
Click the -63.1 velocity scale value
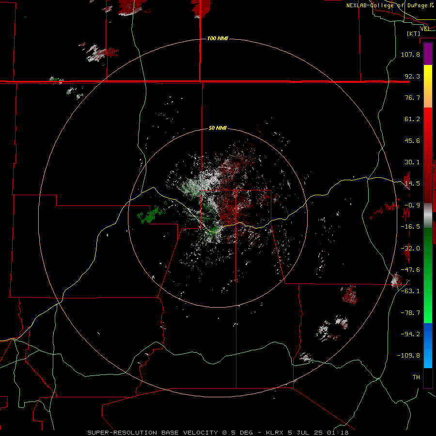410,291
